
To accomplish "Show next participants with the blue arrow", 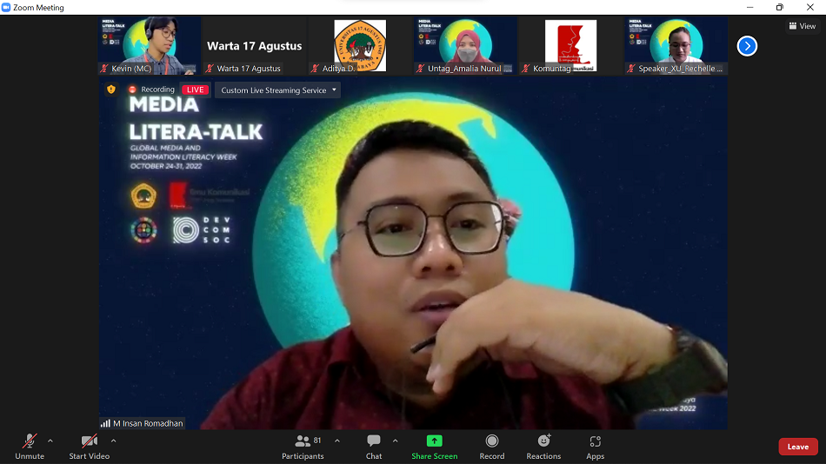I will [x=747, y=46].
